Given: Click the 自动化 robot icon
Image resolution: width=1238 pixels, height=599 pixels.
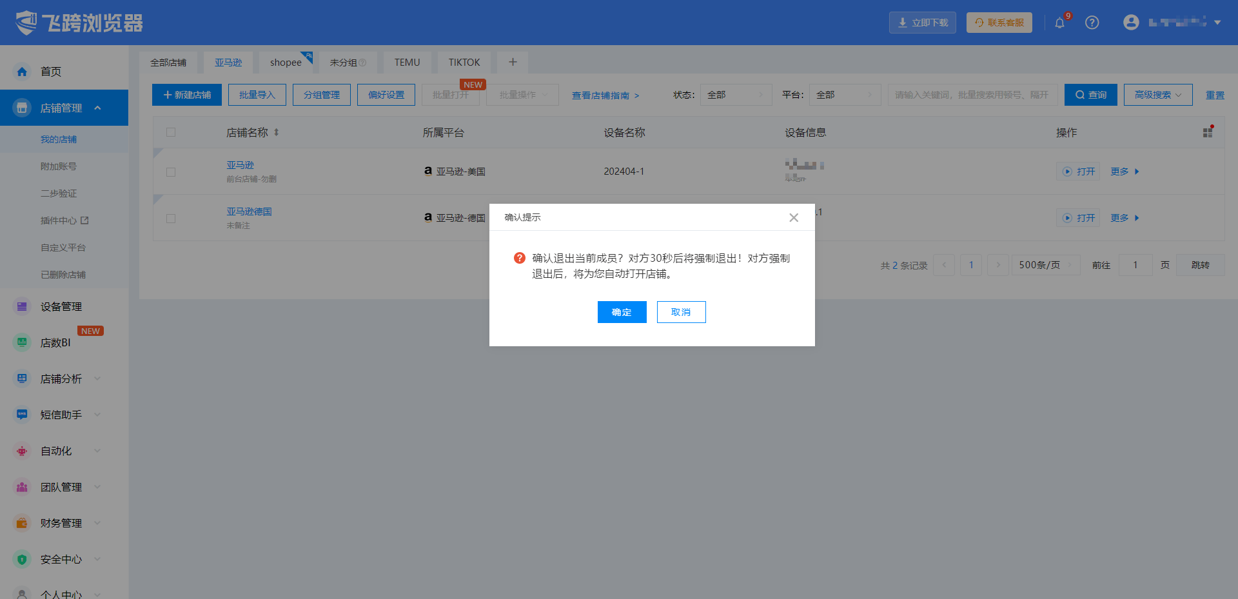Looking at the screenshot, I should pyautogui.click(x=22, y=451).
